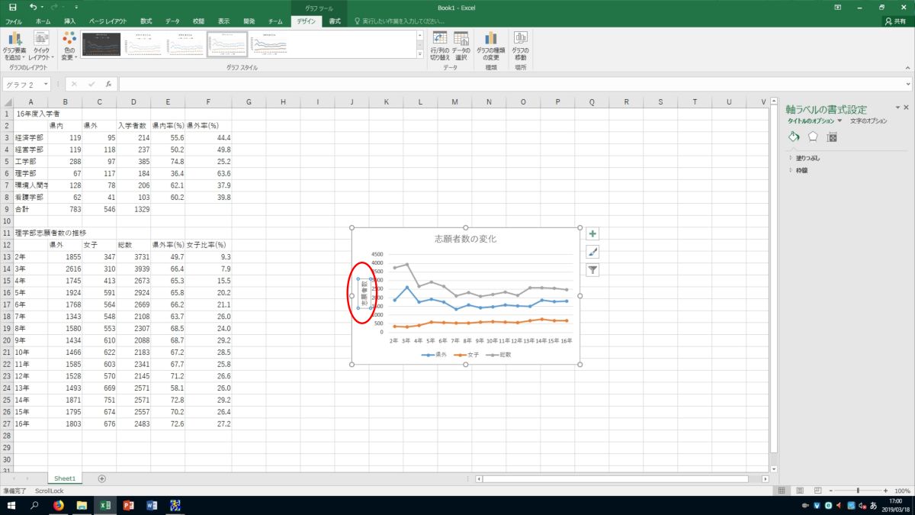Apply the fourth highlighted chart style thumbnail
The width and height of the screenshot is (915, 515).
[x=227, y=44]
